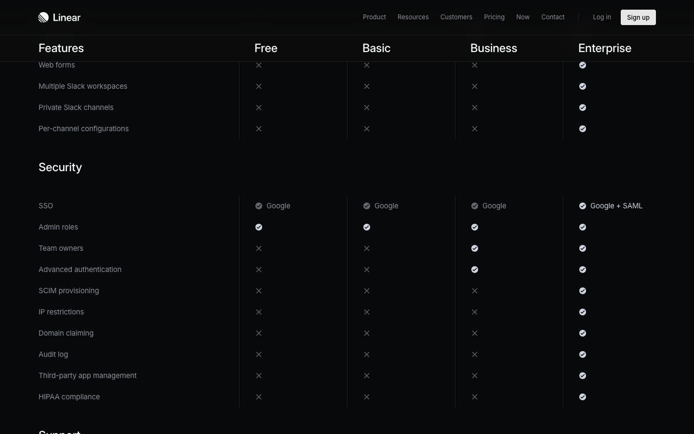This screenshot has width=694, height=434.
Task: Click Business X for Domain claiming
Action: [475, 333]
